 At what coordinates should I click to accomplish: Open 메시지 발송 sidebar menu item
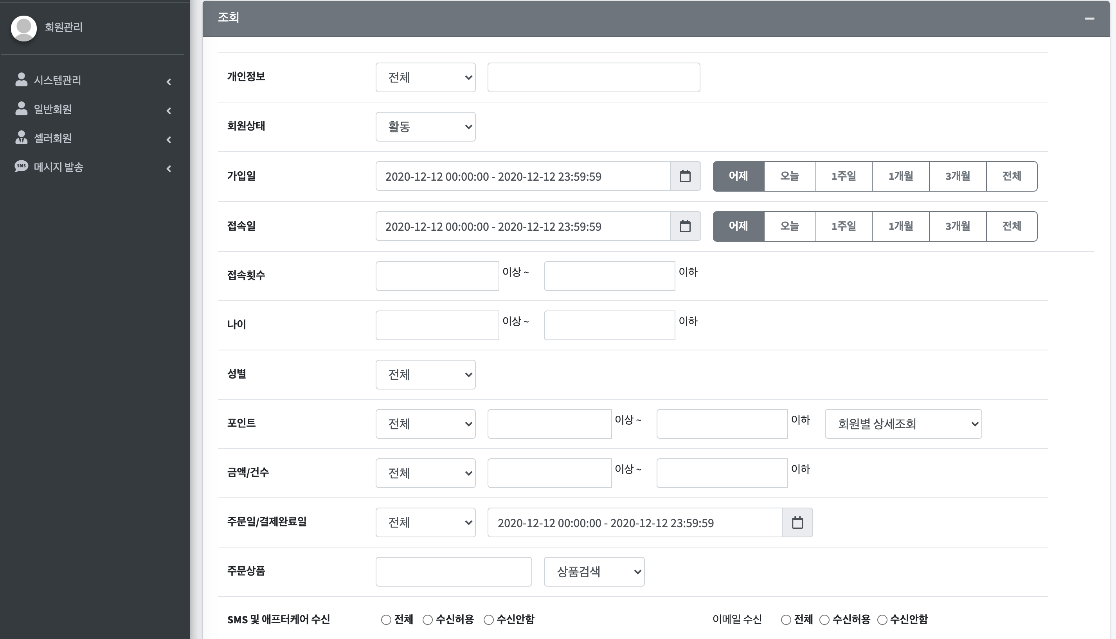(x=92, y=167)
